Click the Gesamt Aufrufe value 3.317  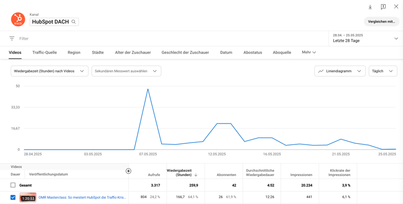(x=155, y=185)
